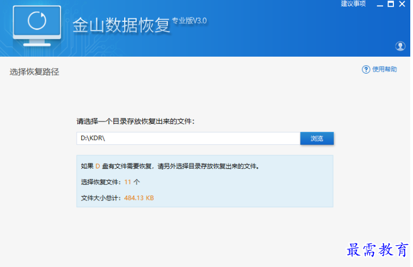Close the 金山数据恢复 window

click(x=402, y=4)
